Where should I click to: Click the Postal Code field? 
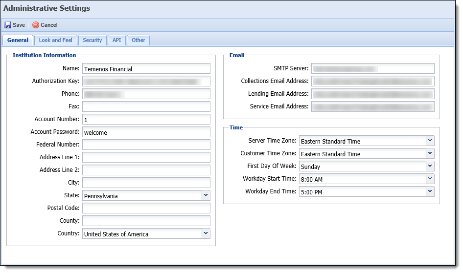tap(146, 208)
